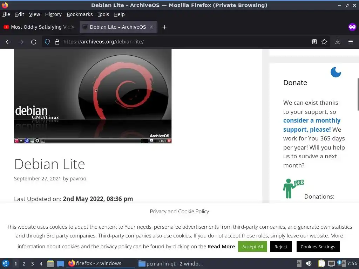Click the show desktop panel icon
The width and height of the screenshot is (359, 269).
click(60, 264)
